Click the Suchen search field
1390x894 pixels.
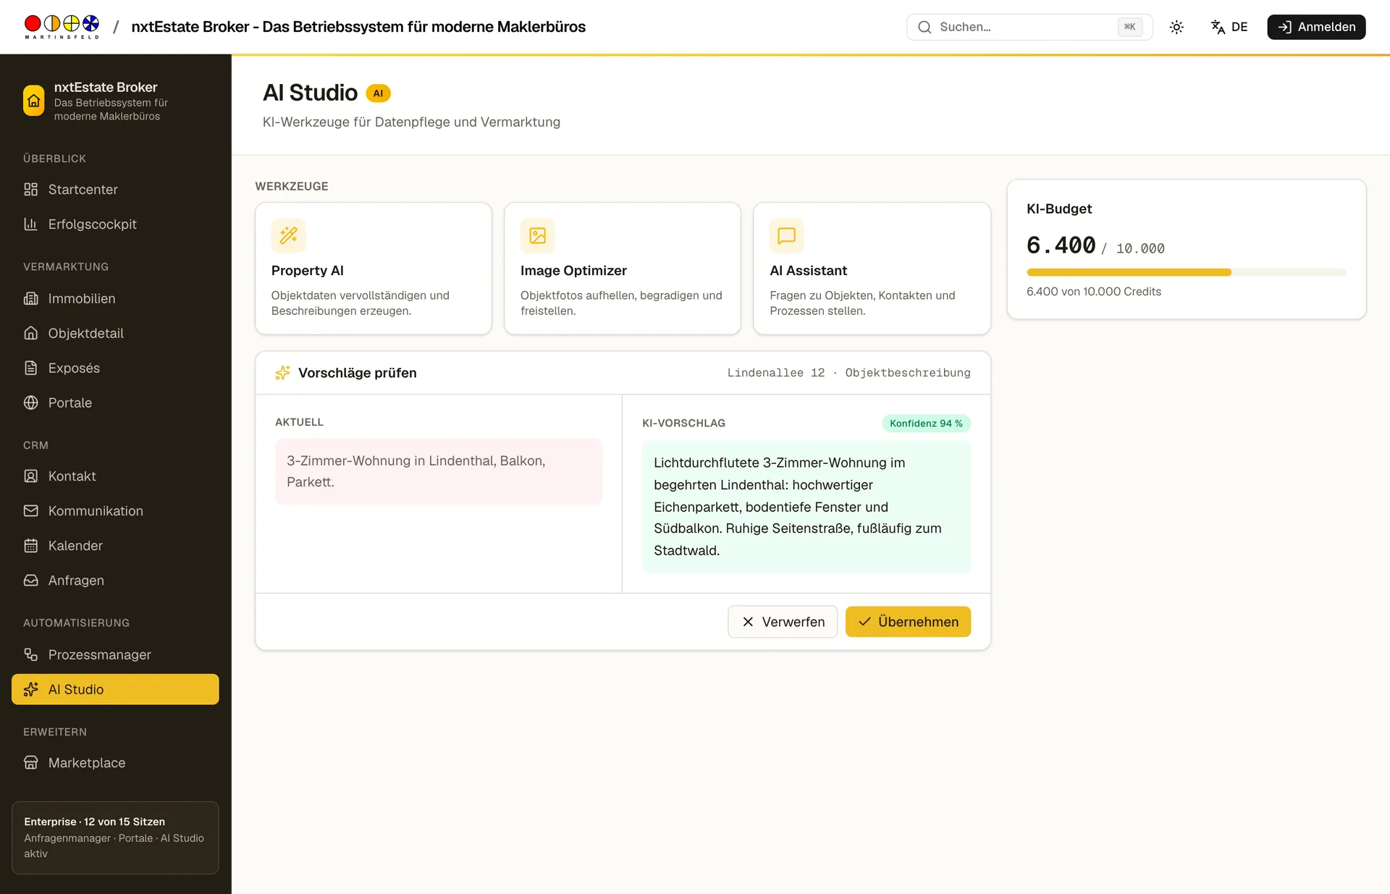[x=1029, y=27]
